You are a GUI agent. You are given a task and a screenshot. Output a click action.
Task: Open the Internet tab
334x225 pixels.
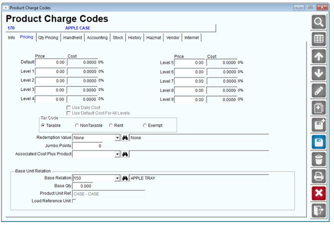coord(191,38)
